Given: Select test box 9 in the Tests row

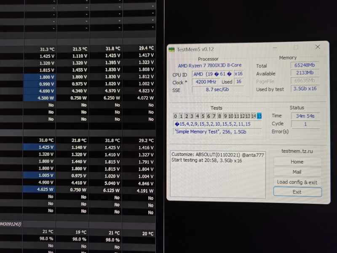Looking at the screenshot, I should (225, 116).
